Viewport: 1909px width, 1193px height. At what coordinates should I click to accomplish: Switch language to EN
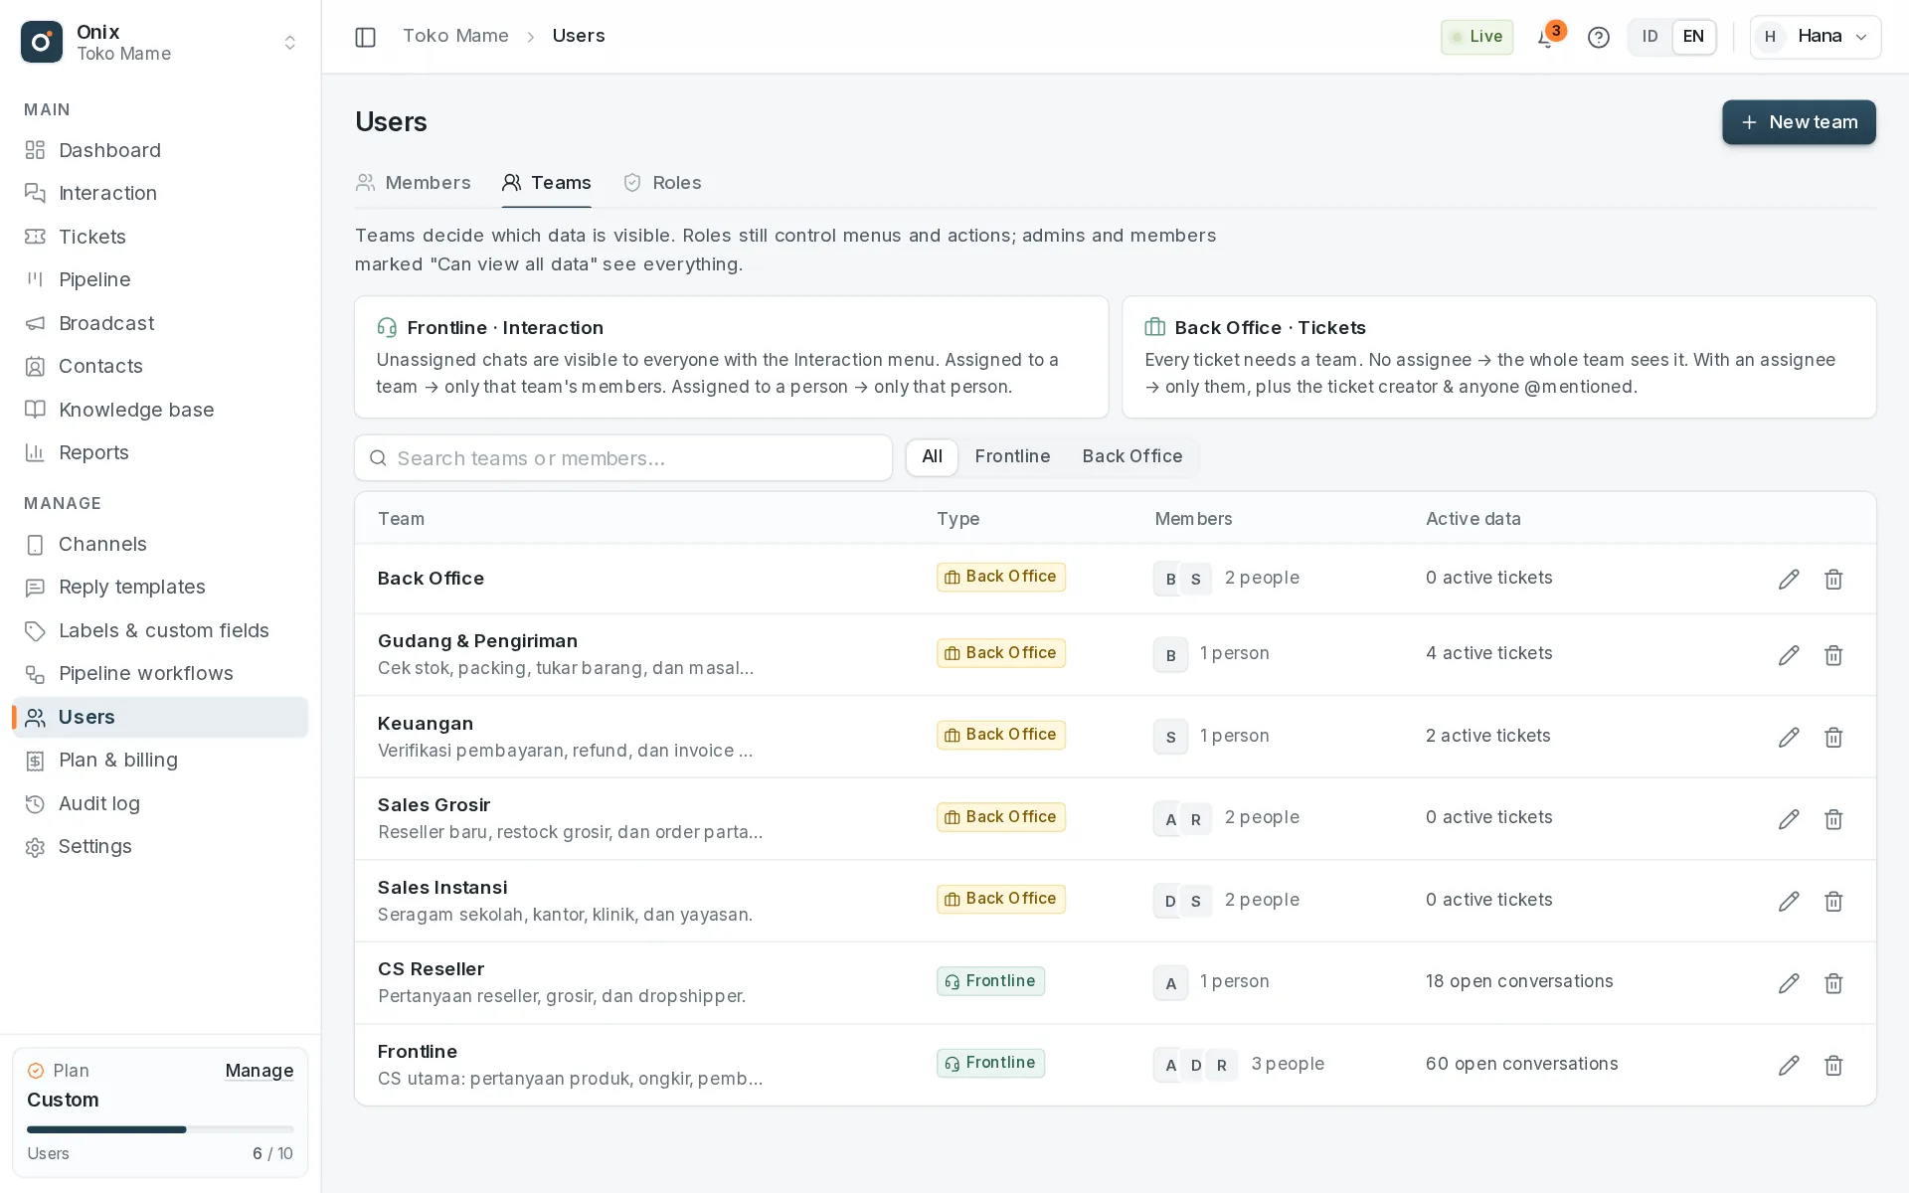click(1693, 37)
